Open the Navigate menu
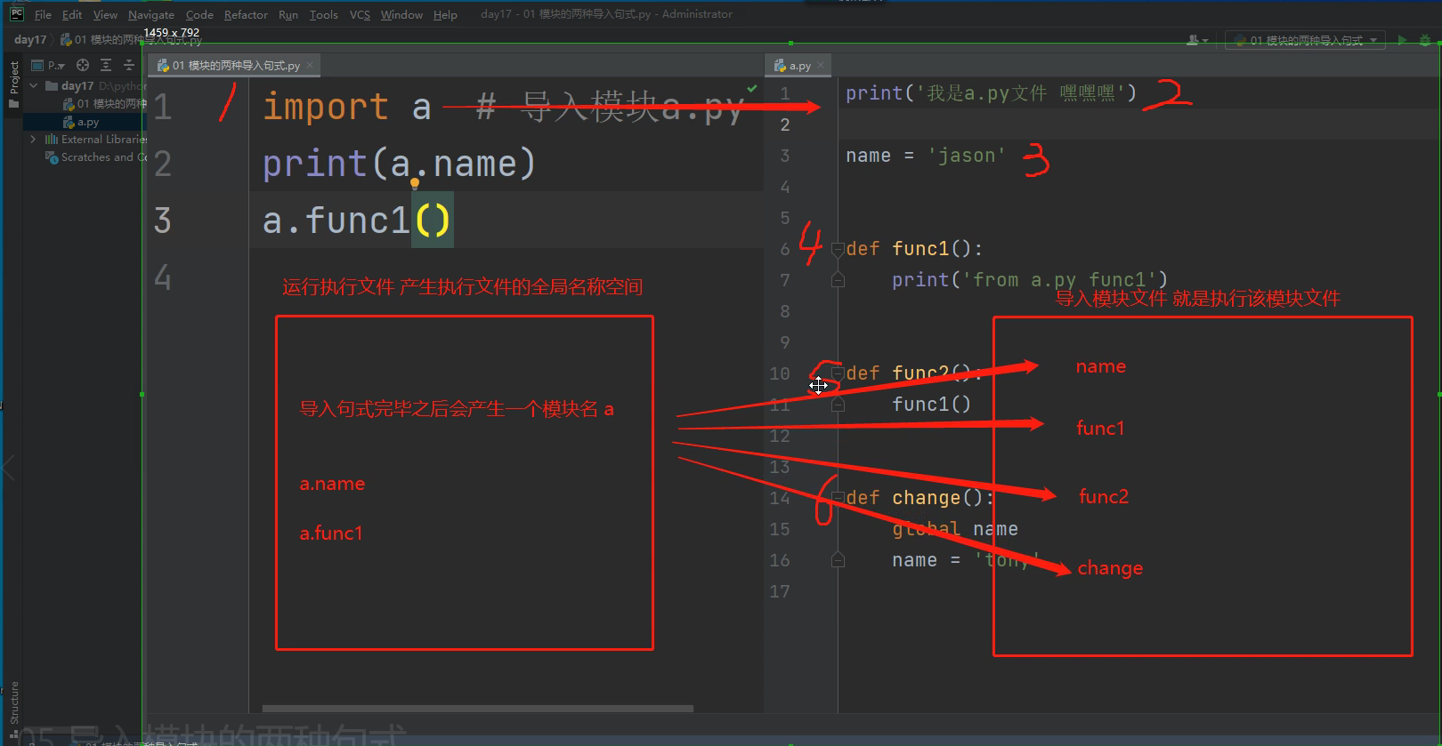The image size is (1442, 746). pos(151,14)
